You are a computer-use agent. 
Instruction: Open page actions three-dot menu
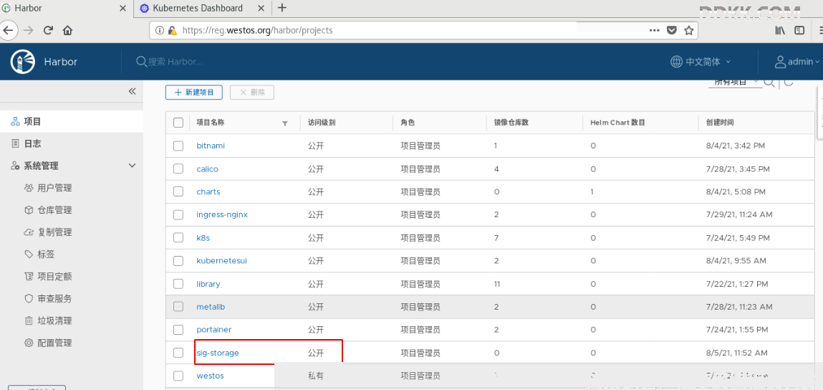[655, 31]
